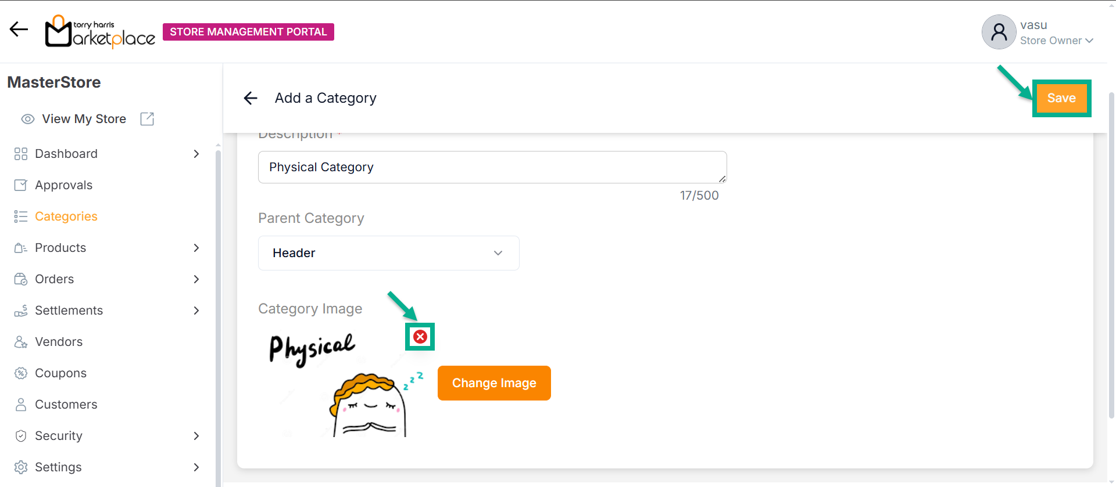
Task: Open Orders in the sidebar
Action: tap(54, 279)
